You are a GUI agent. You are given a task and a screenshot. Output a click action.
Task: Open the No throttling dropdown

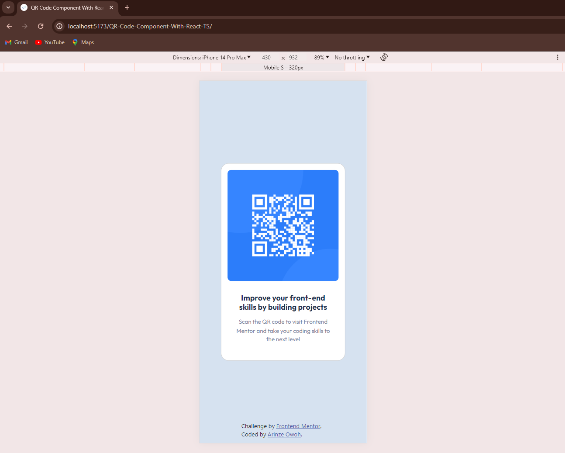[x=352, y=58]
